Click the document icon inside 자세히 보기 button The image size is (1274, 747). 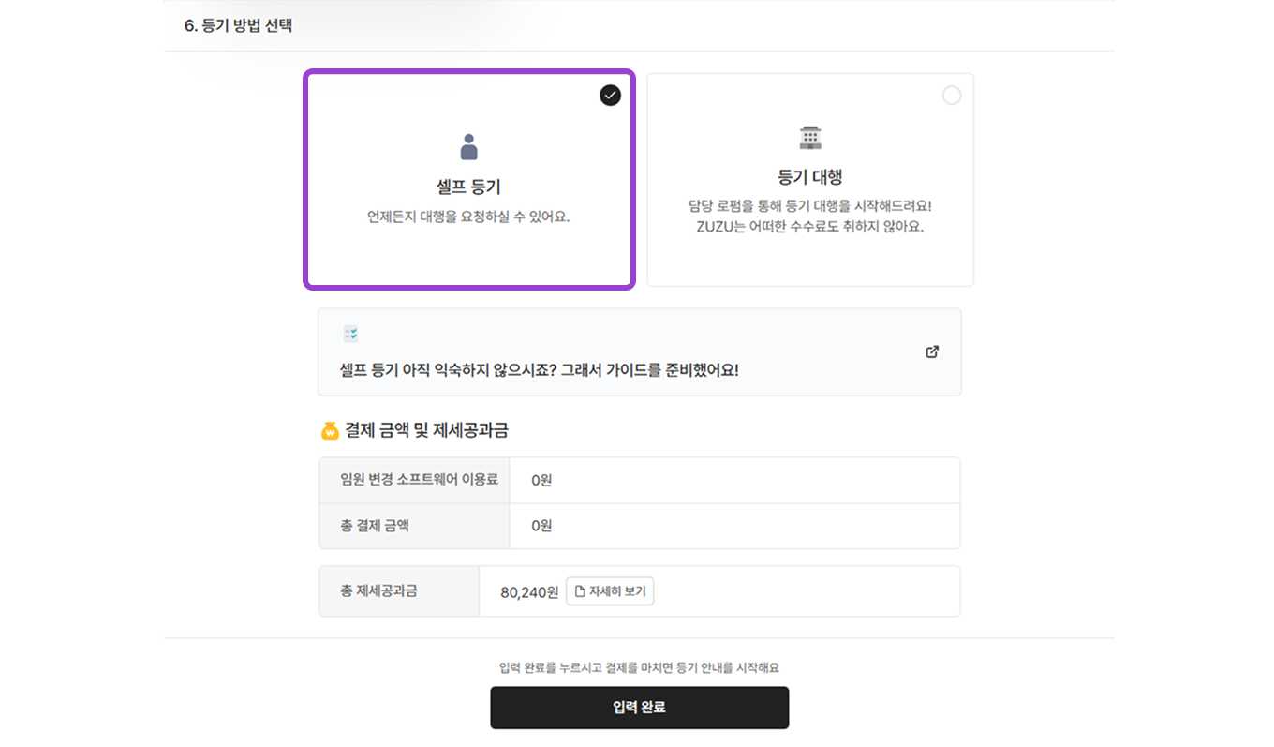pos(578,590)
